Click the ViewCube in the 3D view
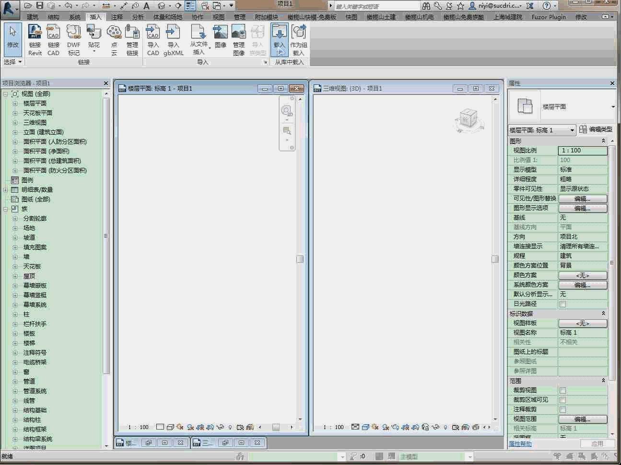The image size is (621, 465). tap(468, 118)
